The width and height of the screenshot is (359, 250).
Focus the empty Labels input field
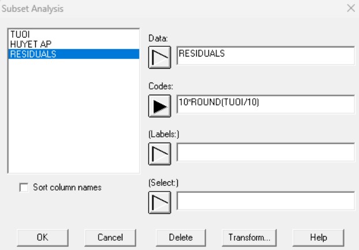pyautogui.click(x=265, y=152)
